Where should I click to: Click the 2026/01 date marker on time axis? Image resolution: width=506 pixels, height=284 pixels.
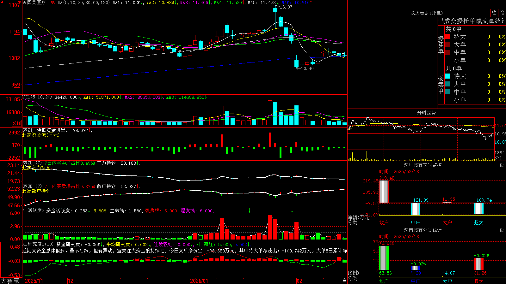point(199,281)
